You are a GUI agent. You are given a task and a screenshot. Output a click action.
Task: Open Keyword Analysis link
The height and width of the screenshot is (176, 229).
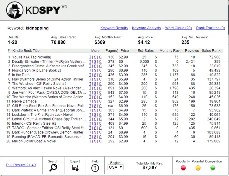tap(146, 28)
